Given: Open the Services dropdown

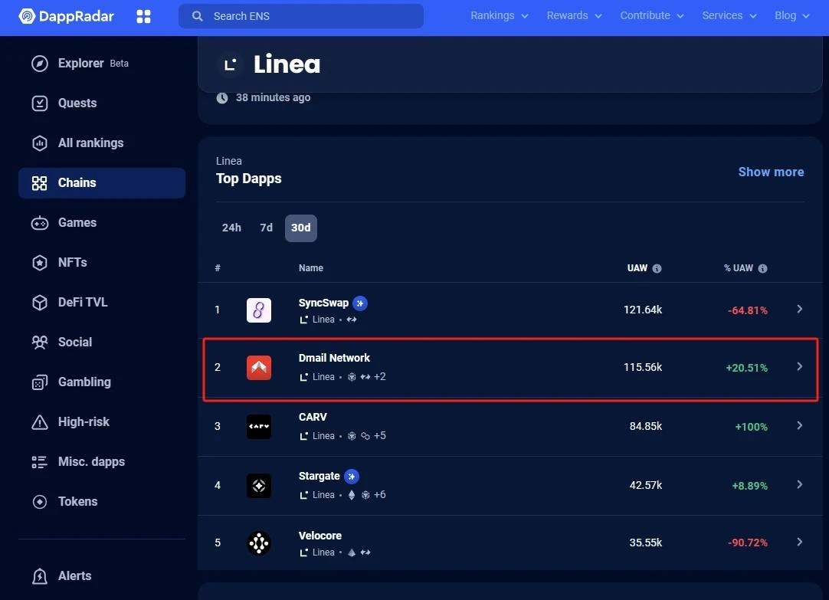Looking at the screenshot, I should pos(728,15).
